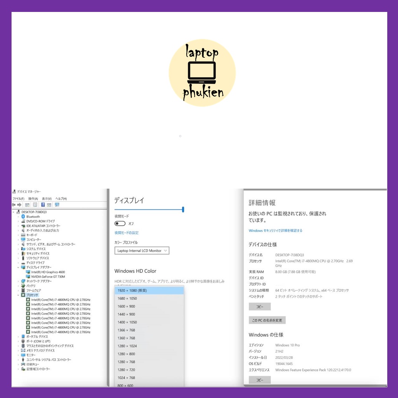Click the マウスとそのほかのポインティング デバイス mouse icon
This screenshot has width=398, height=398.
click(x=23, y=346)
